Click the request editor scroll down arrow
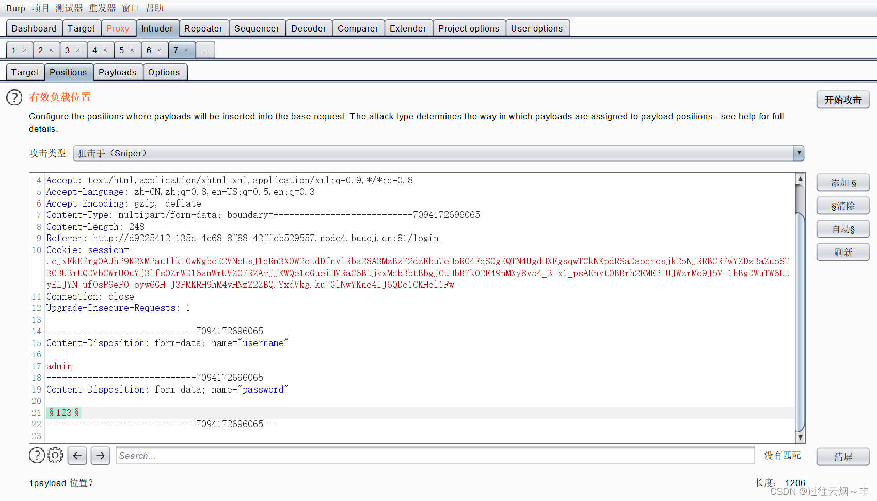The image size is (877, 501). (801, 437)
